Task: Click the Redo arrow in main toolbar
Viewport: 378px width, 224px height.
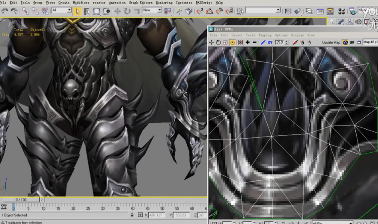Action: (x=14, y=11)
